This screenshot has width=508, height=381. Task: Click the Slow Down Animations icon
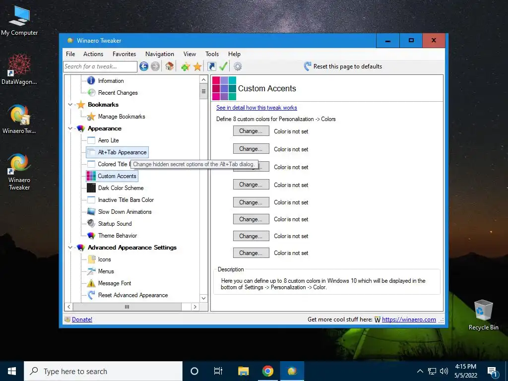(x=91, y=211)
